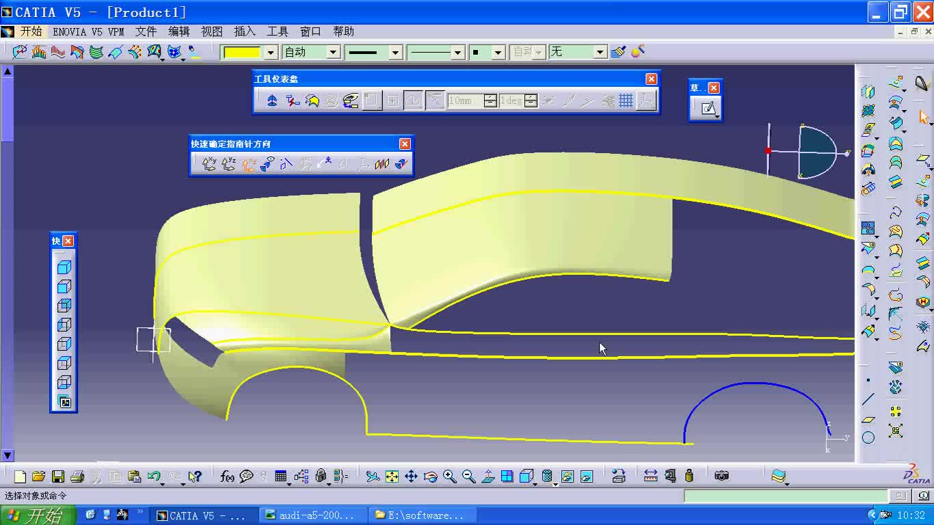
Task: Click the last icon in the 快 view toolbar
Action: pos(64,402)
